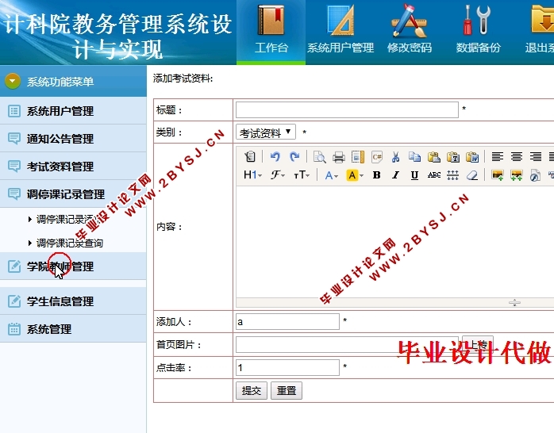The height and width of the screenshot is (433, 554).
Task: Click the copy icon in editor toolbar
Action: tap(414, 156)
